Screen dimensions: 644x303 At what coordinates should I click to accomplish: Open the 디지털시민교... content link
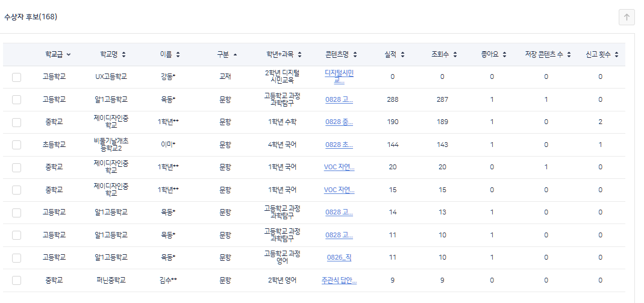point(339,77)
